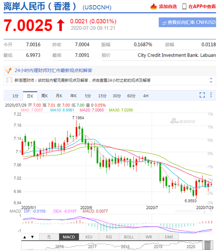The width and height of the screenshot is (218, 251).
Task: Click the (USDCNH) symbol label
Action: click(x=97, y=8)
